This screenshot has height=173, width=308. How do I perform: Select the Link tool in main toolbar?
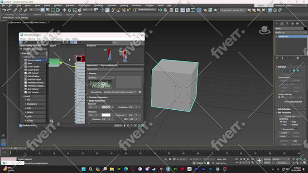coord(15,10)
